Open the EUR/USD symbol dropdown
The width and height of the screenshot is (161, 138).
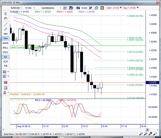[x=16, y=8]
